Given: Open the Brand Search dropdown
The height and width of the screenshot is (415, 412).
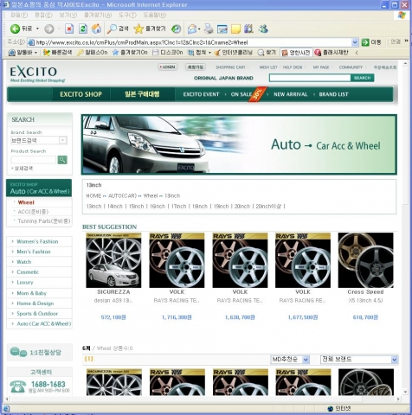Looking at the screenshot, I should [x=62, y=140].
